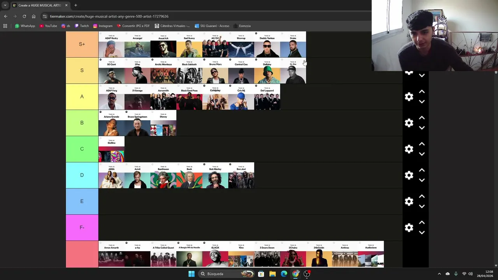
Task: Open the SIU Guaraní - Acceso bookmark
Action: (x=212, y=26)
